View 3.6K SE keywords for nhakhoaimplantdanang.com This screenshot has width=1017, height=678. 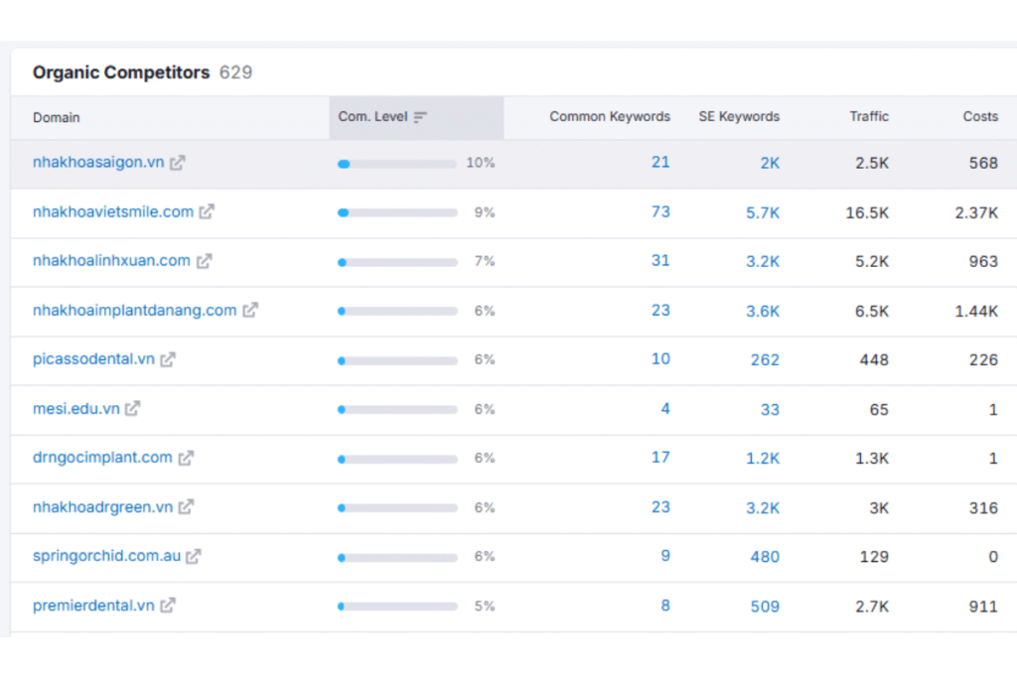pos(763,311)
